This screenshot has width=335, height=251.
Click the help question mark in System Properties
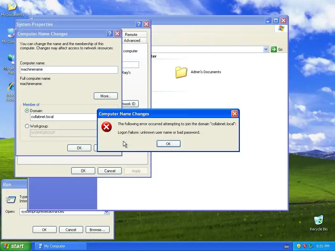click(x=139, y=24)
